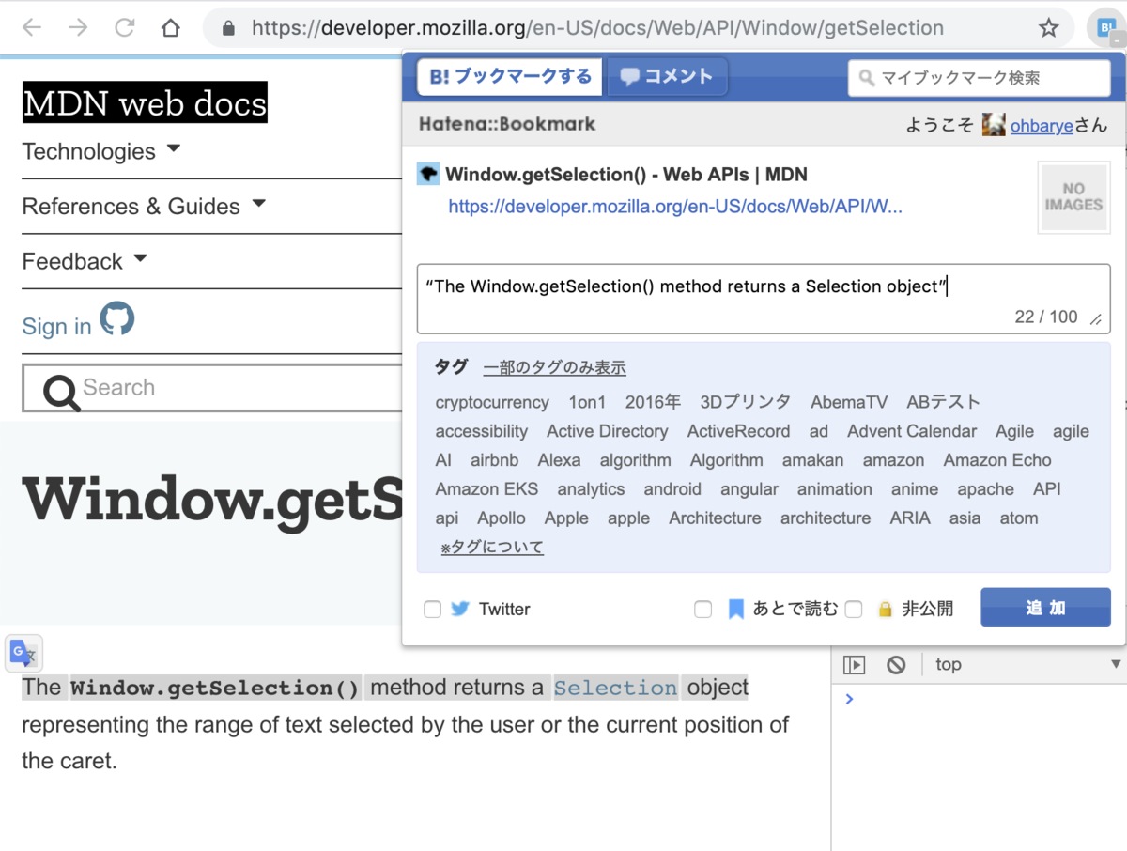Select the analytics tag
Screen dimensions: 1127x851
click(591, 489)
